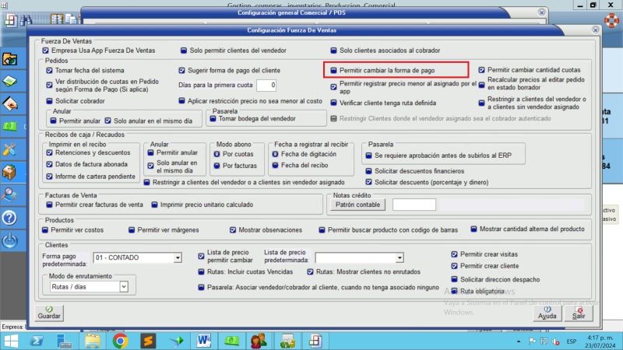Open Microsoft Word from the taskbar
623x350 pixels.
tap(204, 341)
